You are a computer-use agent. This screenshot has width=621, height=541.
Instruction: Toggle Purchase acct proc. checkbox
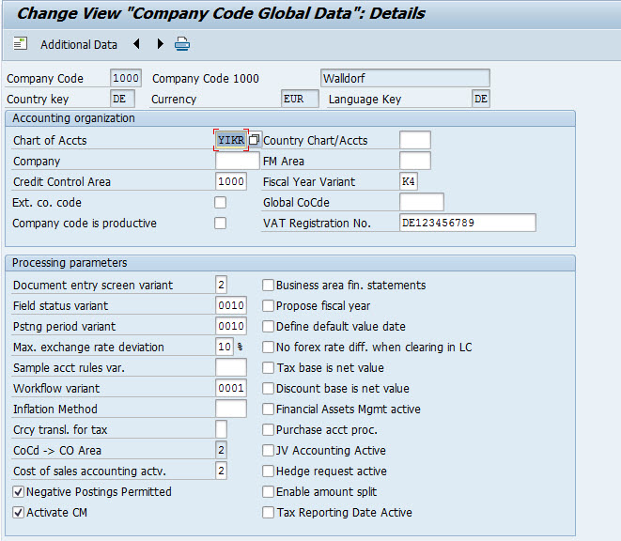[268, 430]
